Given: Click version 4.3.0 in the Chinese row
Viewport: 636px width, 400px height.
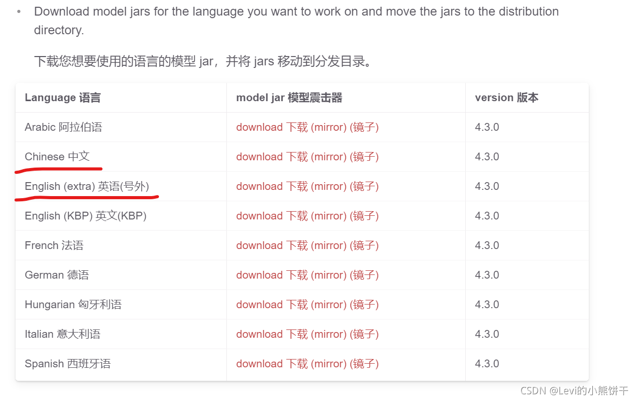Looking at the screenshot, I should (487, 157).
